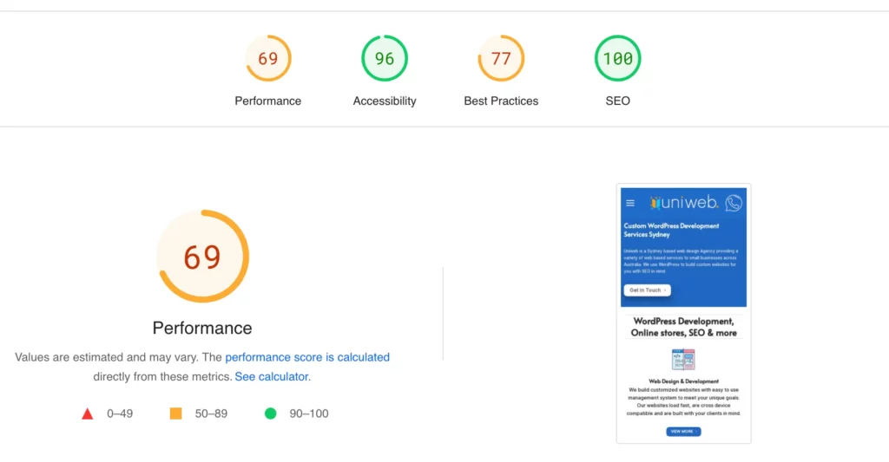
Task: Click the mobile page screenshot thumbnail
Action: coord(684,313)
